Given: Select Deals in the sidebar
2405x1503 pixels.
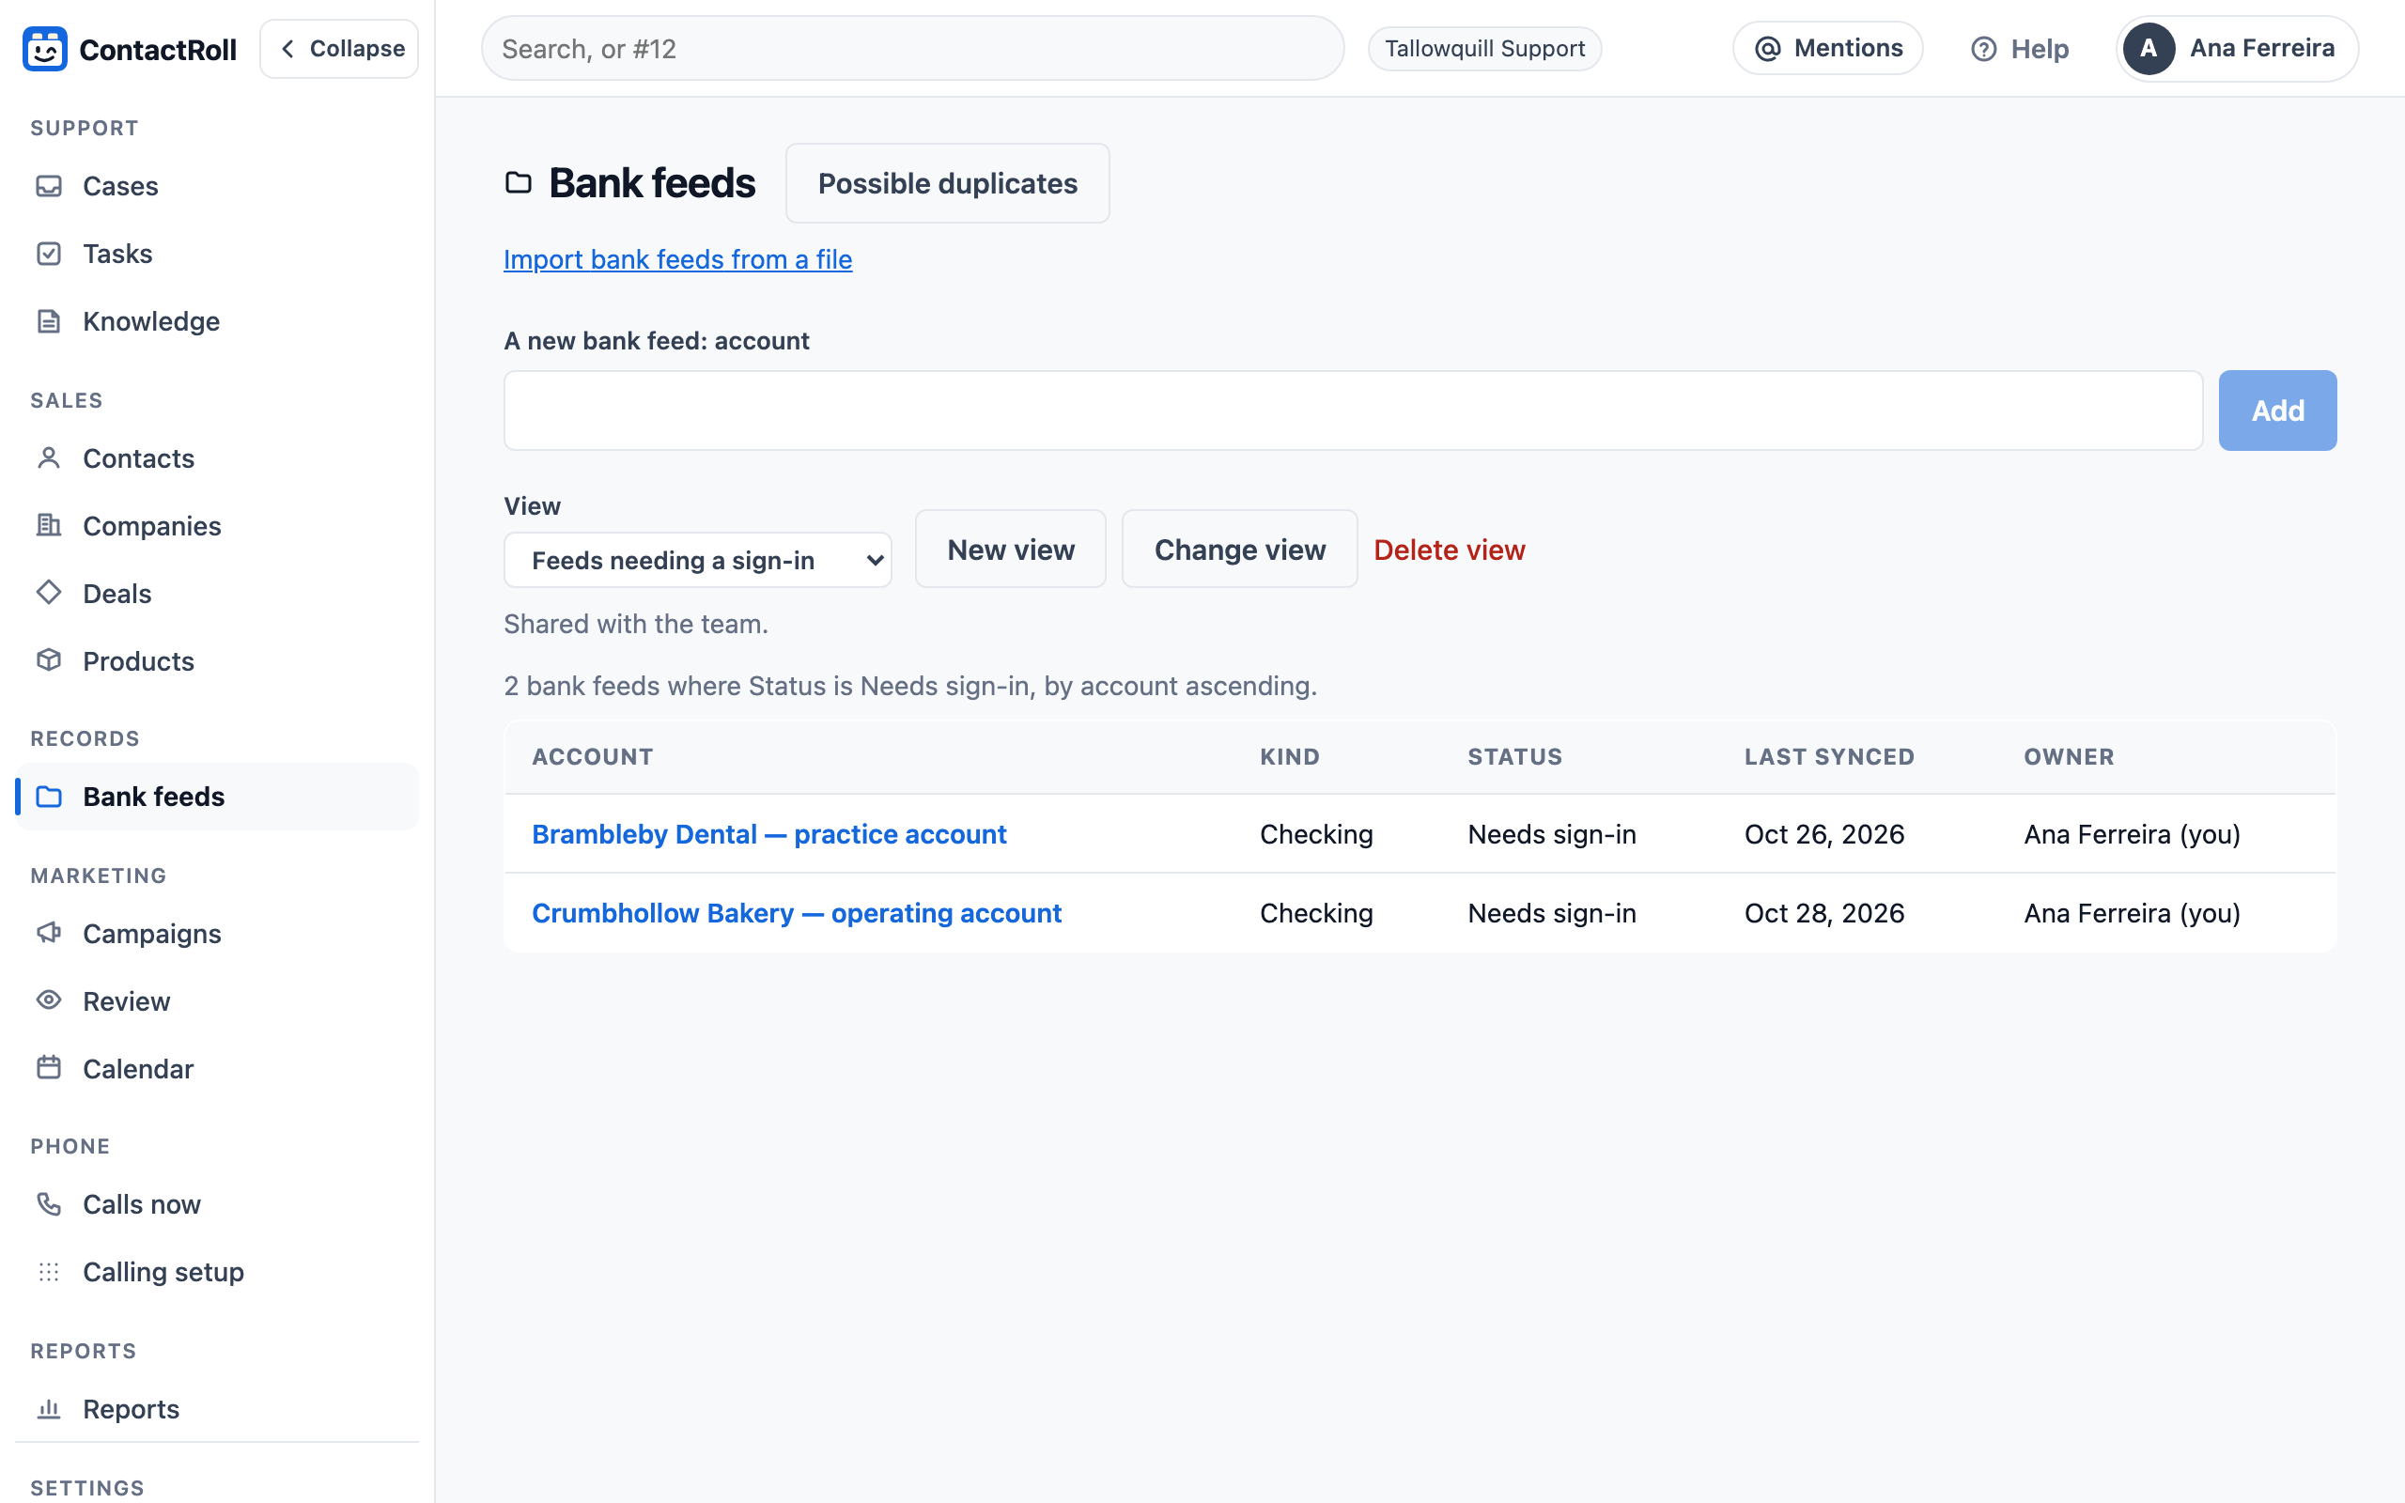Looking at the screenshot, I should coord(217,593).
